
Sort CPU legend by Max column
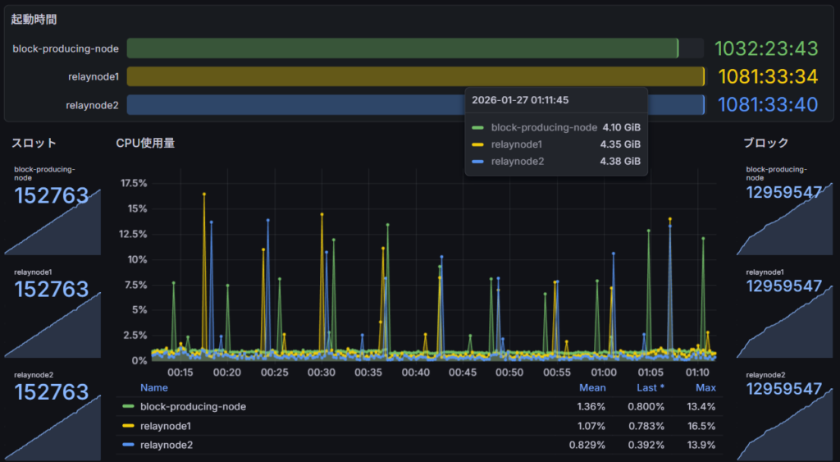705,387
